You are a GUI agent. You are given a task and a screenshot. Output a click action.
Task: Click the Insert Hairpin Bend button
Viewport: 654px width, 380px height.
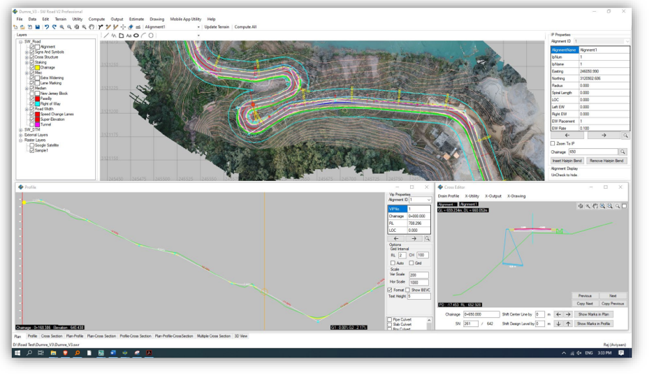pyautogui.click(x=567, y=161)
